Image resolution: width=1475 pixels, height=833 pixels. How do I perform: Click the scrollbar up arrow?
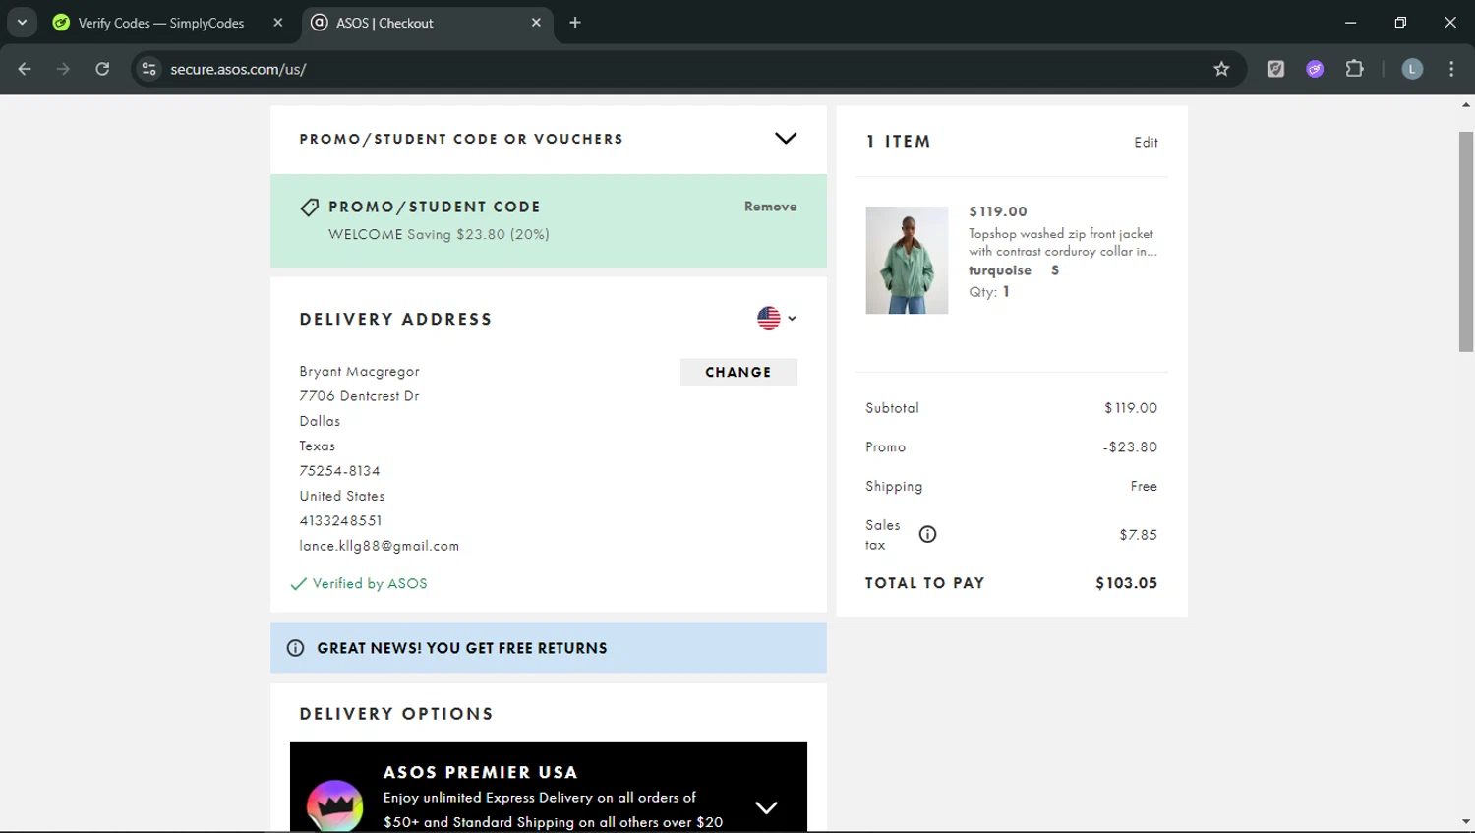[x=1466, y=104]
